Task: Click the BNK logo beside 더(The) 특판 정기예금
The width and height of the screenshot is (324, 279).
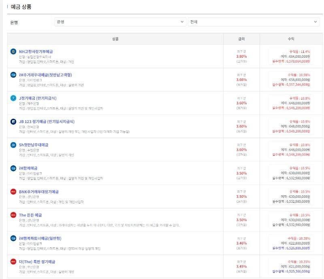Action: click(13, 262)
